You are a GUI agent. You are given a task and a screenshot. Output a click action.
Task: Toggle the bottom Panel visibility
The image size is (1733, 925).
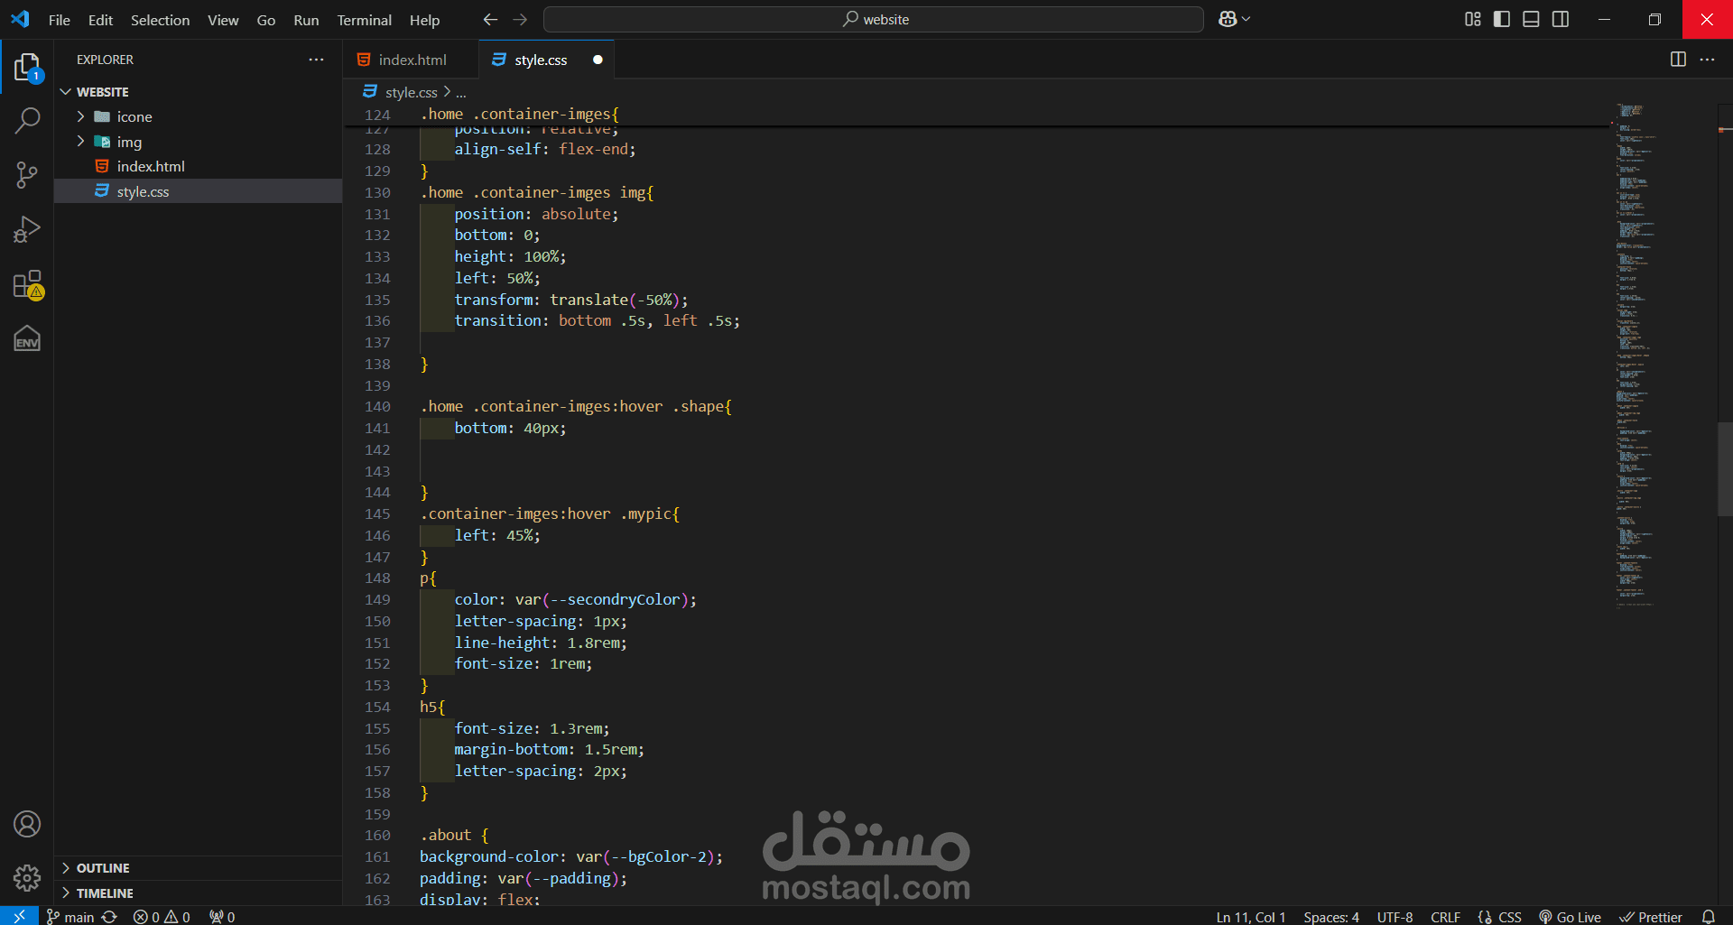point(1531,19)
